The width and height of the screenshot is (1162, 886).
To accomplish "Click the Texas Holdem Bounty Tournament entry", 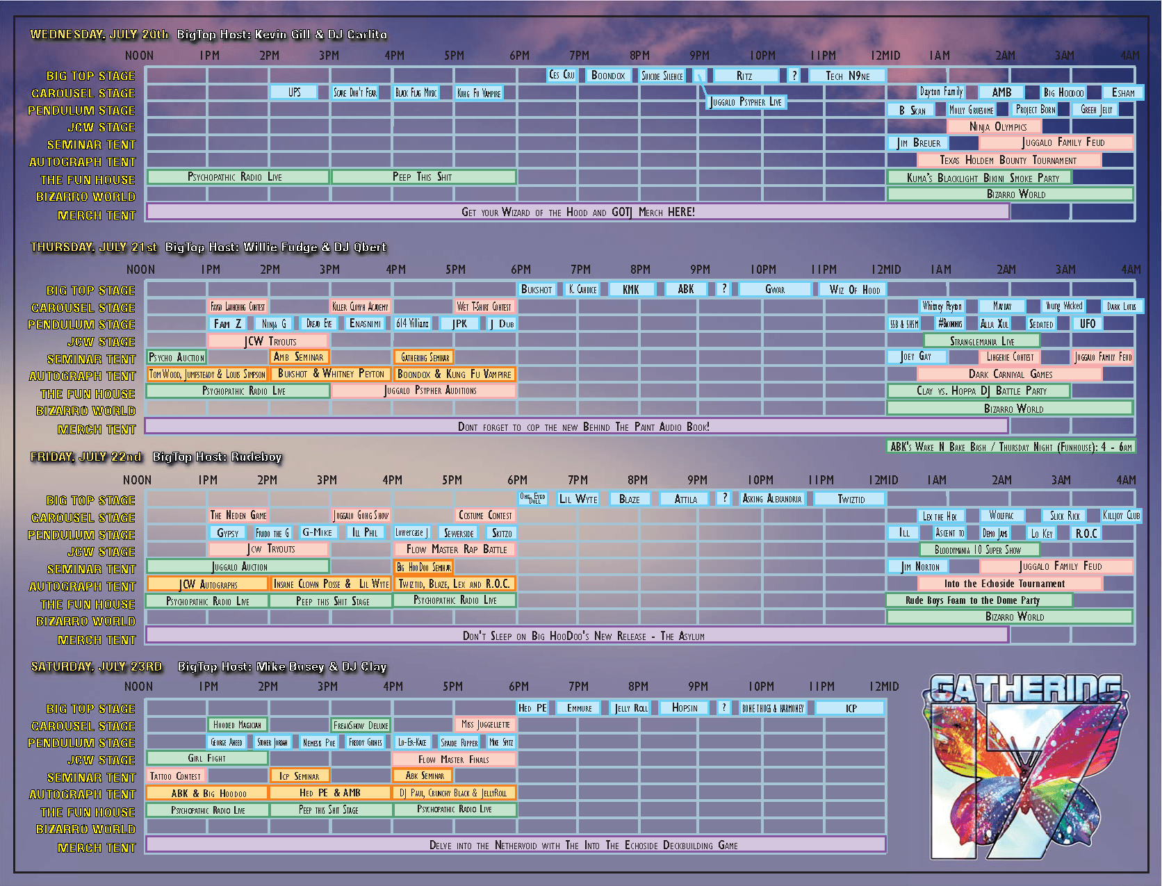I will pyautogui.click(x=1009, y=160).
